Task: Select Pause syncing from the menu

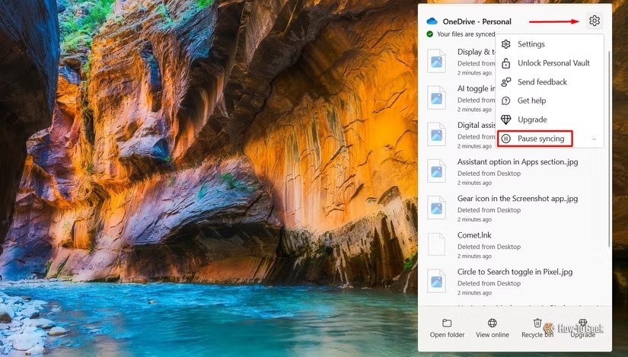Action: tap(540, 139)
